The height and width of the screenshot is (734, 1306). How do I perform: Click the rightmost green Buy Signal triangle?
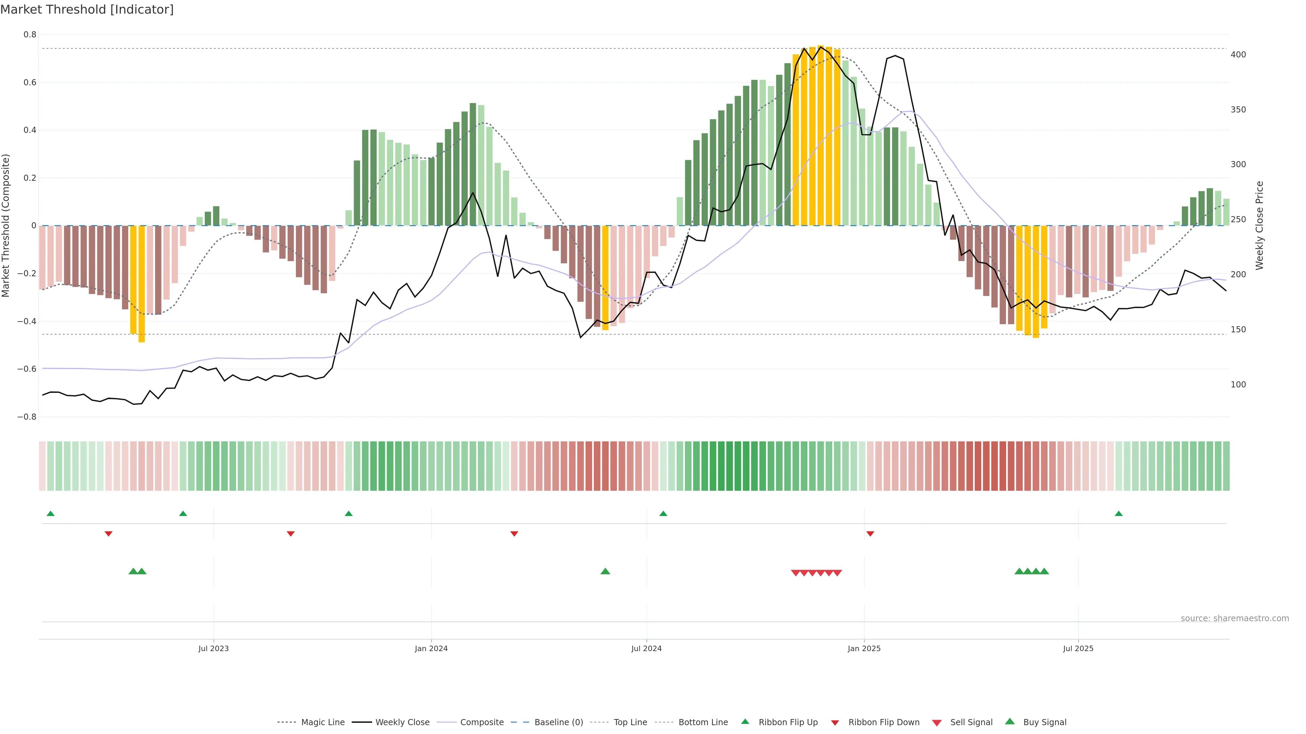pos(1044,571)
